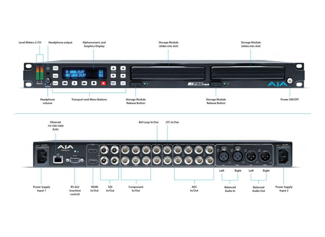Click the 'Component In/Out' label
This screenshot has height=237, width=325.
pyautogui.click(x=136, y=189)
